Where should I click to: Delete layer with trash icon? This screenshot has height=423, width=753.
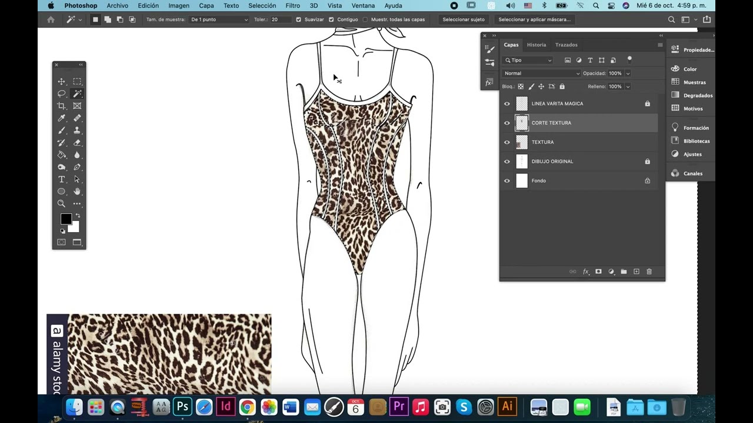(649, 271)
